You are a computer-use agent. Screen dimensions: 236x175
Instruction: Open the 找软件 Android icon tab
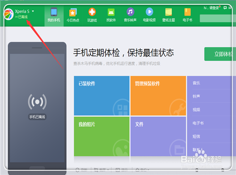click(111, 15)
